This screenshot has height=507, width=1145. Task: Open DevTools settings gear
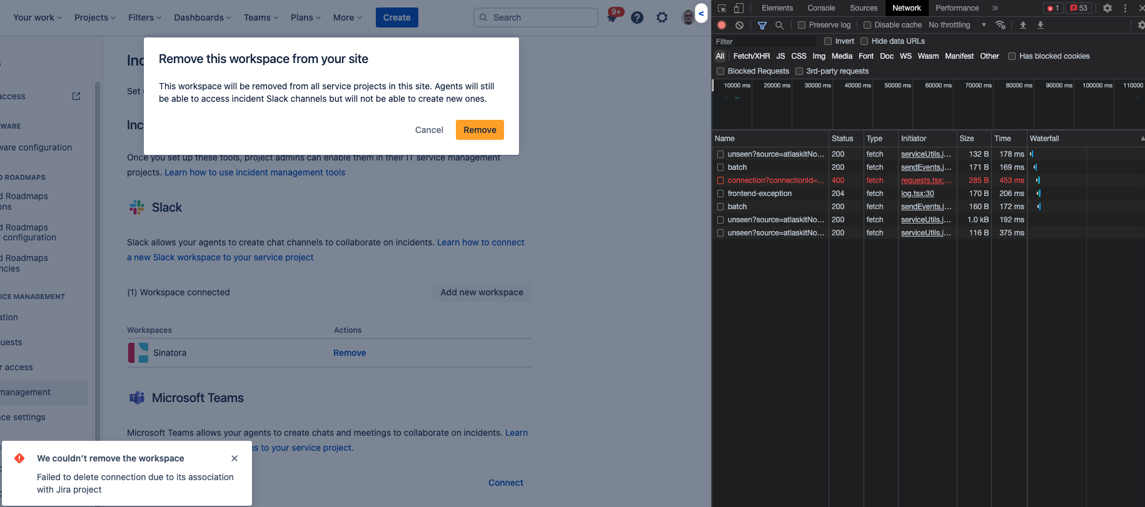(1107, 8)
